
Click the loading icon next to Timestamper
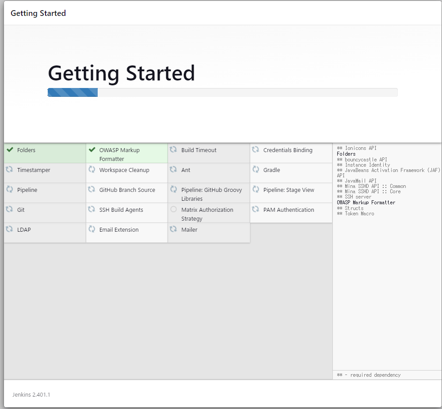tap(9, 169)
